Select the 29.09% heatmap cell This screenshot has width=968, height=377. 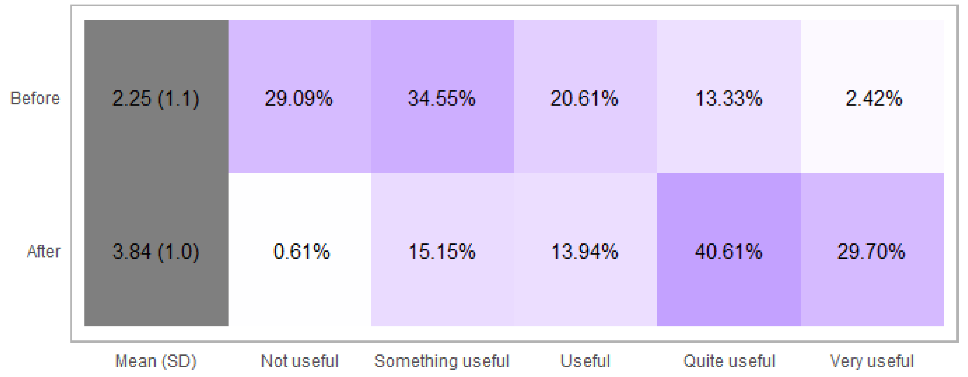[x=299, y=99]
